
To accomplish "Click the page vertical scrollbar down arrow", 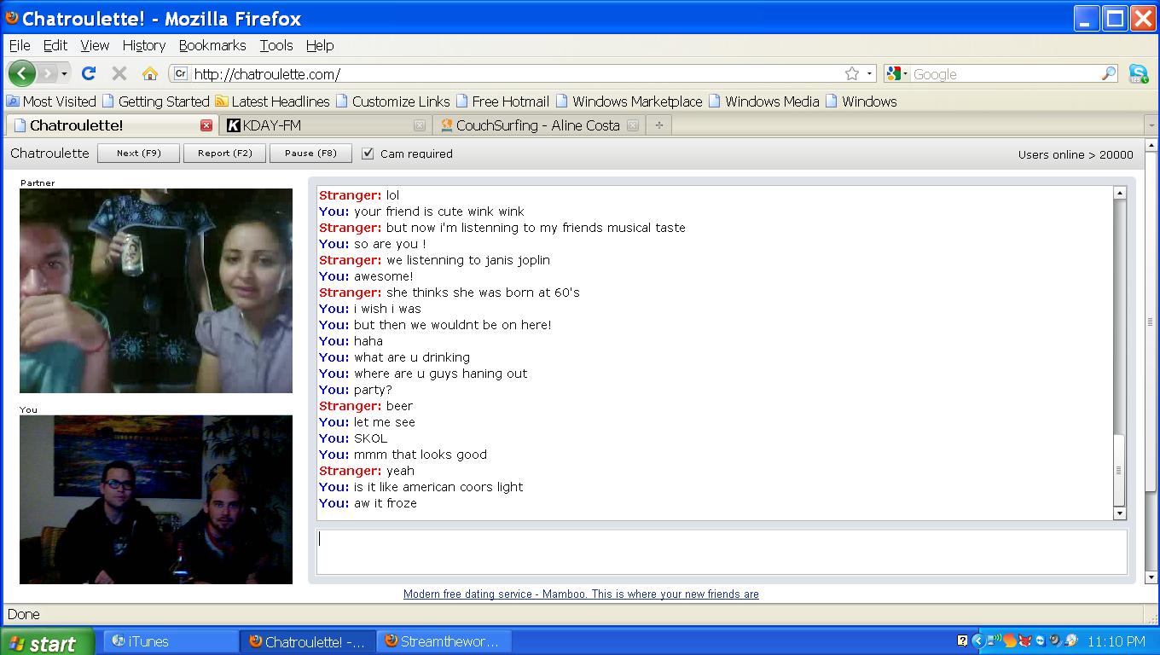I will (x=1151, y=578).
